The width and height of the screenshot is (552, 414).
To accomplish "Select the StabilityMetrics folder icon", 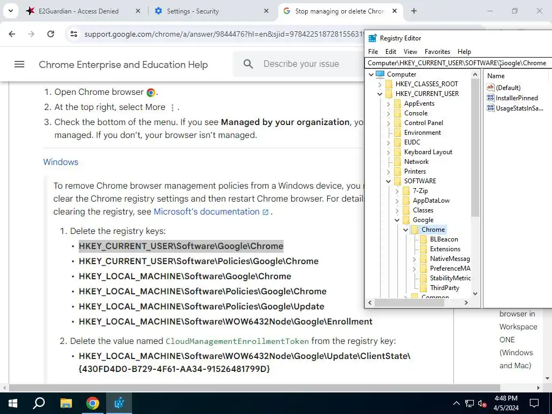I will (423, 278).
